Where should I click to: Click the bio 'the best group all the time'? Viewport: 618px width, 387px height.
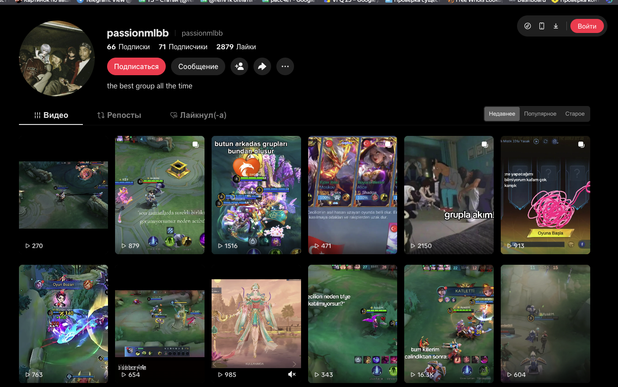point(150,86)
